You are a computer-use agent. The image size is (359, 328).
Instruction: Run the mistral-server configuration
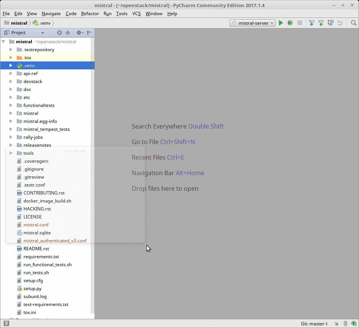point(281,23)
